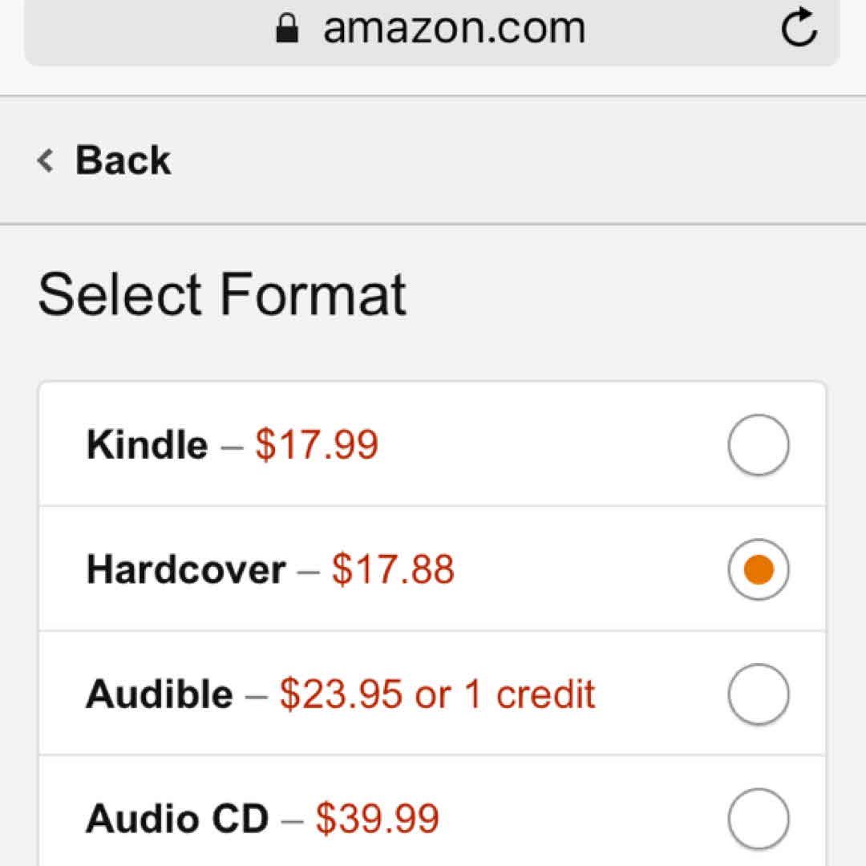Tap the Hardcover format label

click(x=186, y=570)
